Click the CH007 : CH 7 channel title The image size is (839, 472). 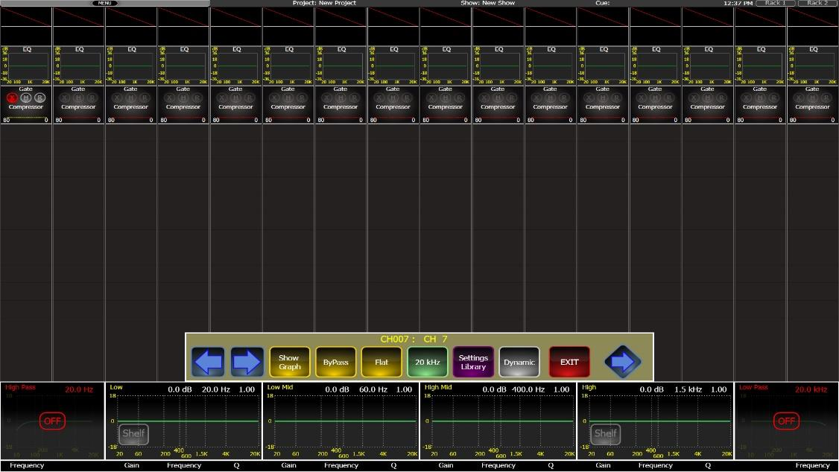pos(414,339)
